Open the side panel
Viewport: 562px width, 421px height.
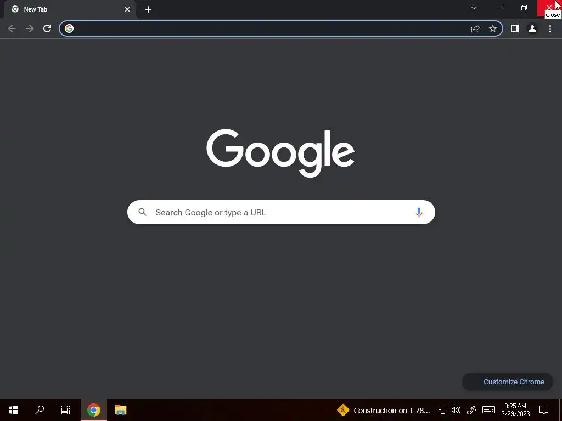515,29
